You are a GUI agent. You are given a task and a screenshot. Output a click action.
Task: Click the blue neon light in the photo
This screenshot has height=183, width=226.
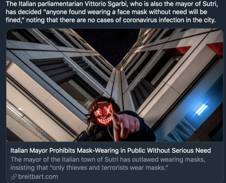(x=201, y=110)
